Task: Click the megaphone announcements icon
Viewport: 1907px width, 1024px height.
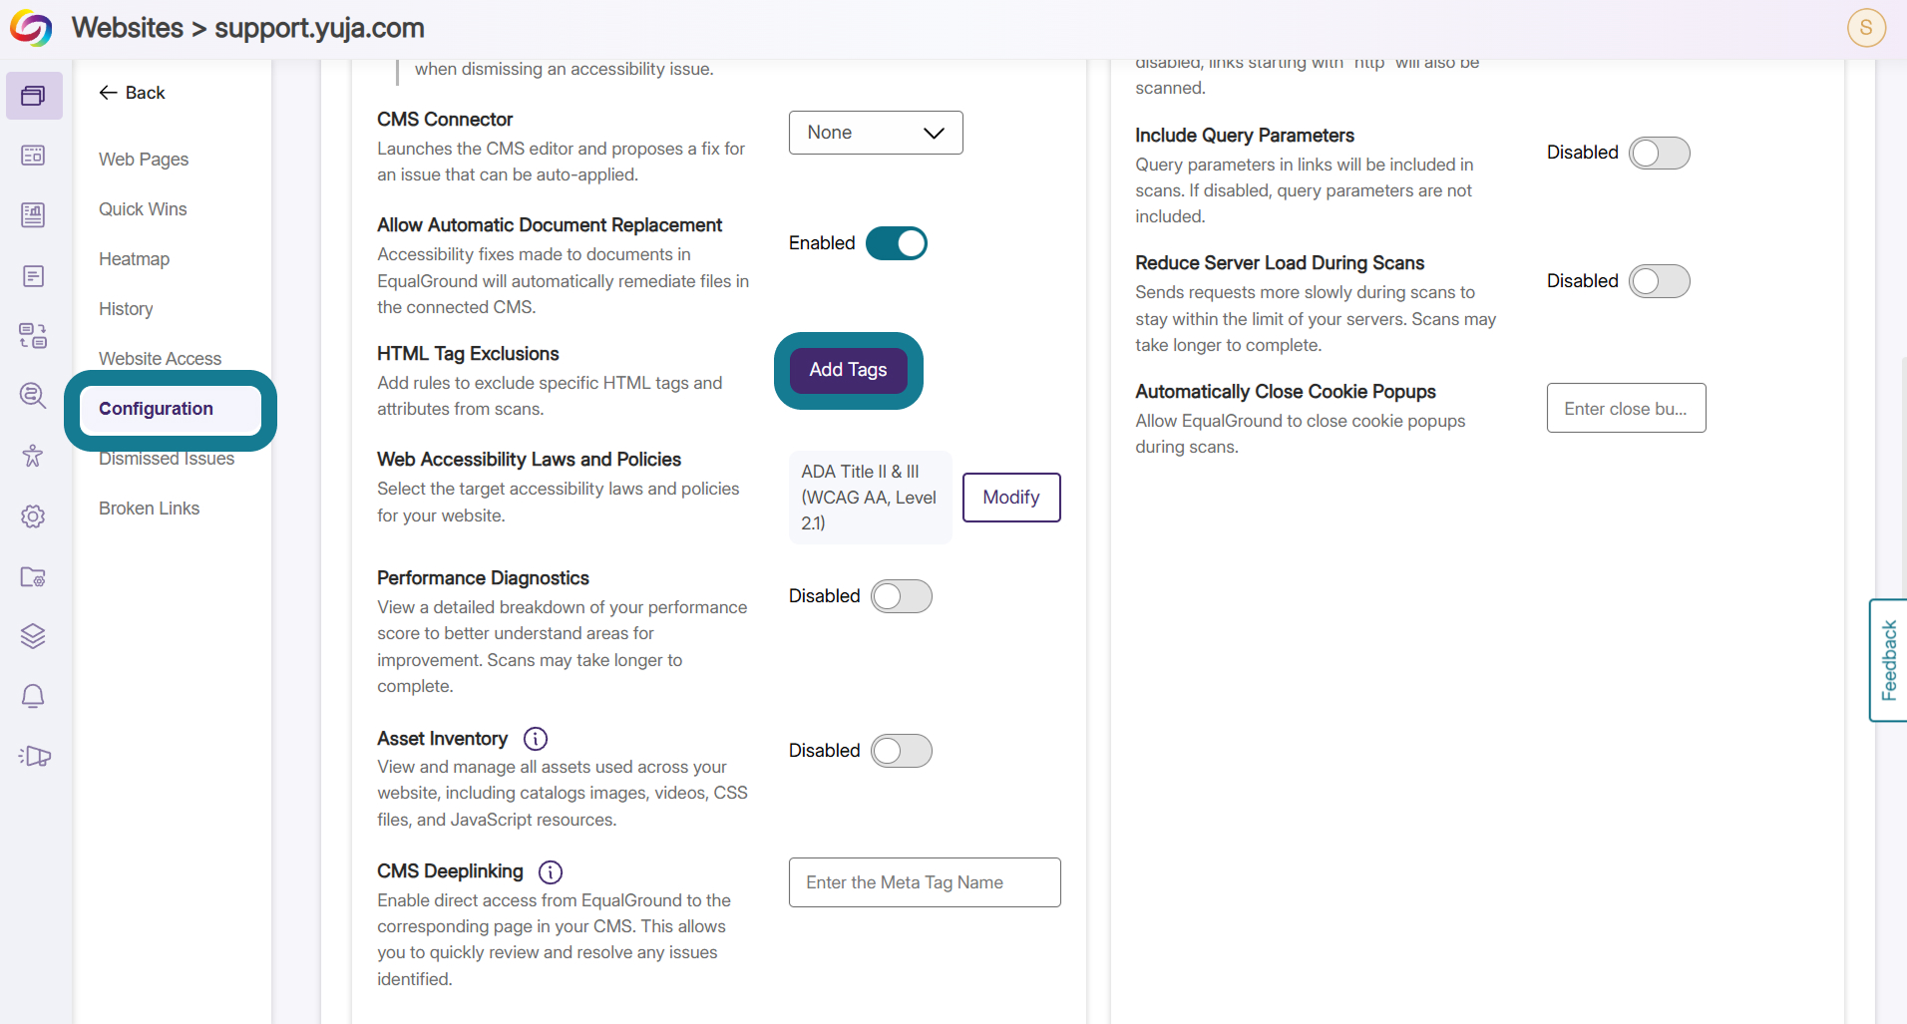Action: click(x=34, y=756)
